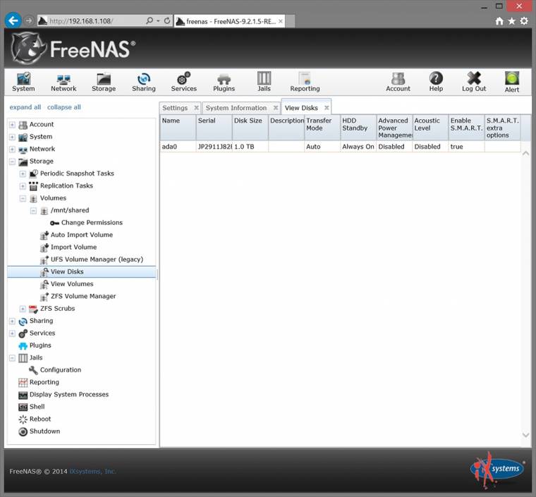Open the Reporting toolbar icon

pos(305,81)
